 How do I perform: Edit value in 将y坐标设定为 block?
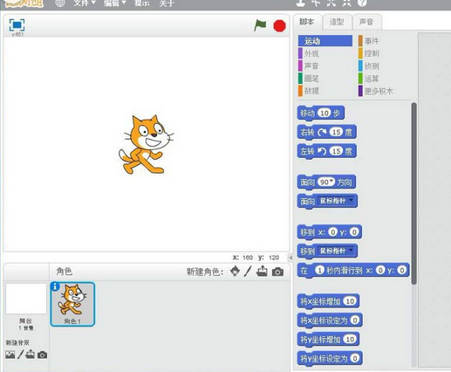[x=355, y=358]
